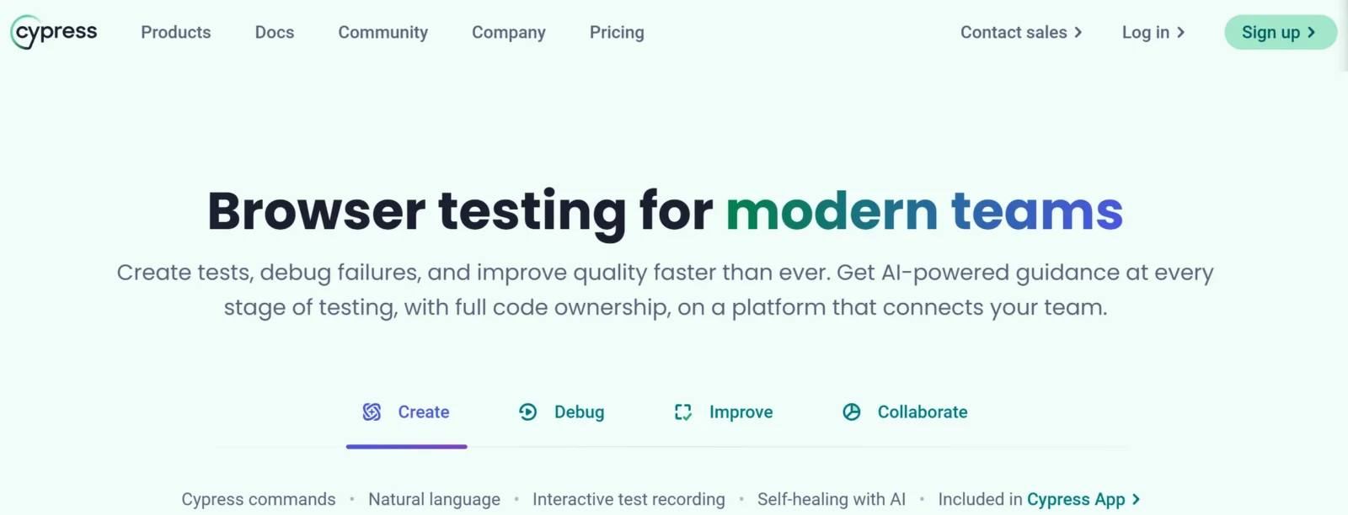Viewport: 1348px width, 515px height.
Task: Click the Improve brackets icon
Action: coord(683,411)
